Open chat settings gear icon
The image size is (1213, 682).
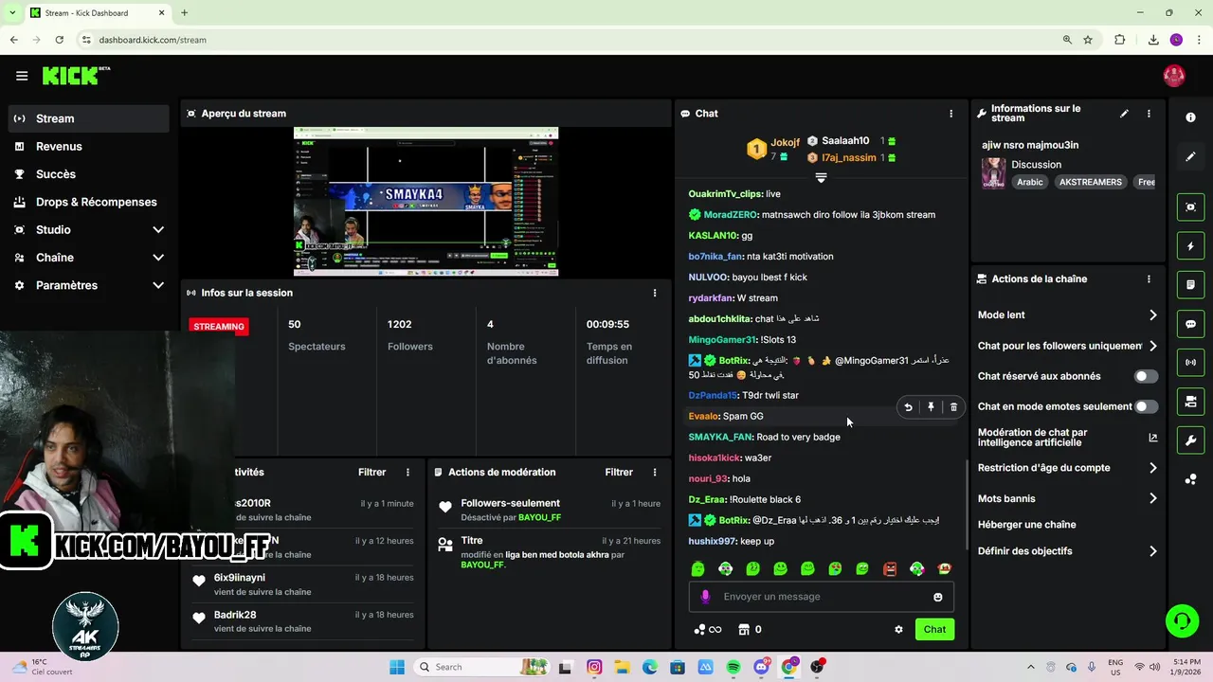coord(898,629)
